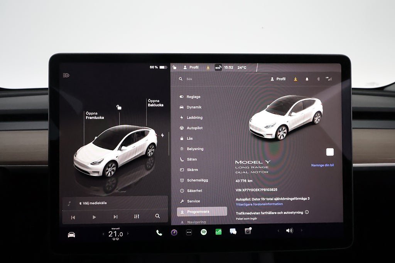Open Profil in the top status bar
The height and width of the screenshot is (263, 395).
click(x=191, y=67)
